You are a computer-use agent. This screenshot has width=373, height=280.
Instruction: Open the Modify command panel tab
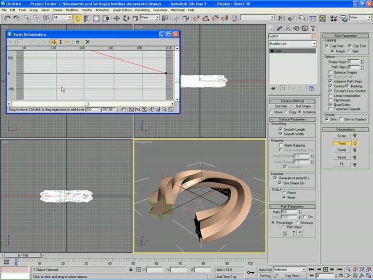(x=279, y=28)
